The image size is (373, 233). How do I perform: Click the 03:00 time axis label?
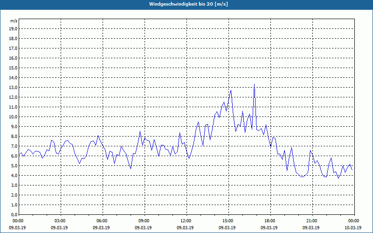click(61, 221)
